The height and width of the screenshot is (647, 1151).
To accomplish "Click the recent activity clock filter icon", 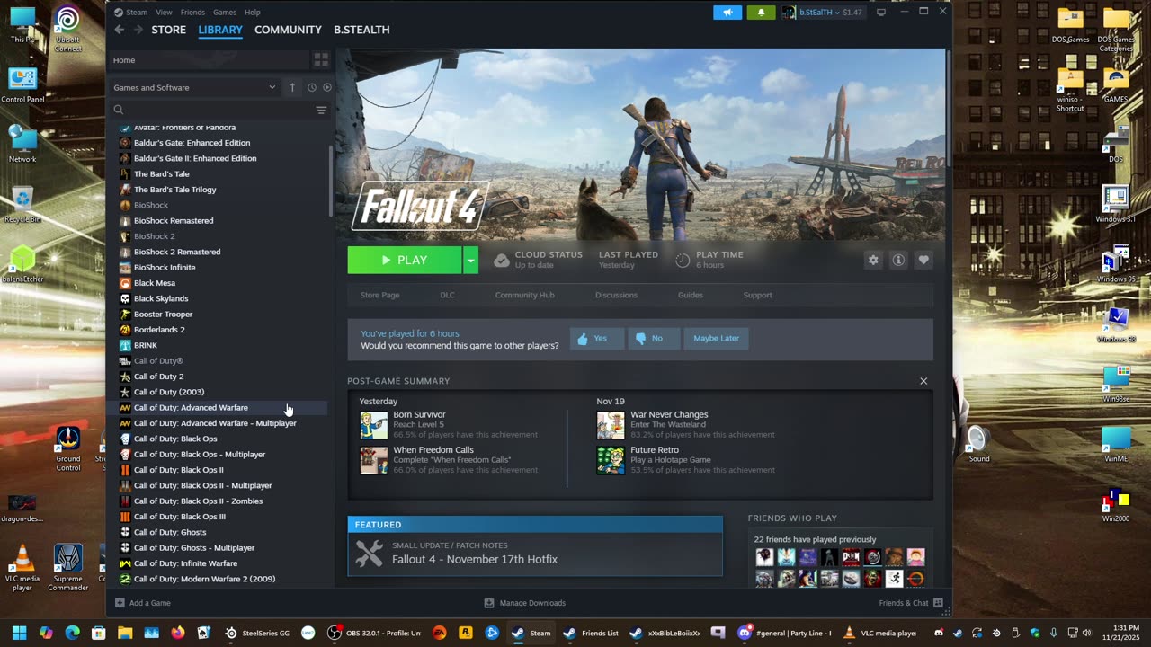I will pos(312,87).
